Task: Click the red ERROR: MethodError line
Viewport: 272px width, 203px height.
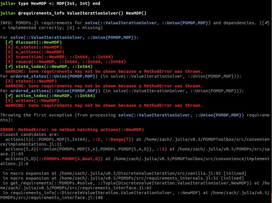Action: 72,130
